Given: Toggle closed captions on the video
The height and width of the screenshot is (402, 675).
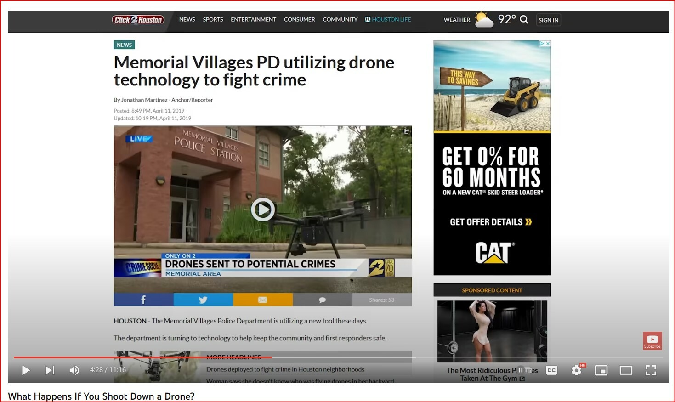Looking at the screenshot, I should 551,370.
